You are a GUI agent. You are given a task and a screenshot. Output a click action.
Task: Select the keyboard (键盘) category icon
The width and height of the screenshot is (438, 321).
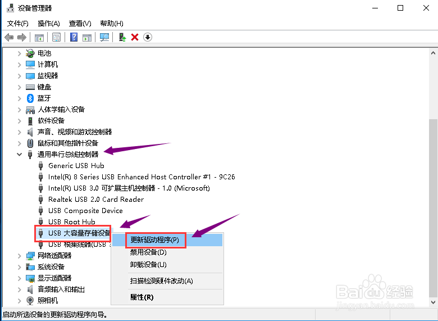[30, 87]
